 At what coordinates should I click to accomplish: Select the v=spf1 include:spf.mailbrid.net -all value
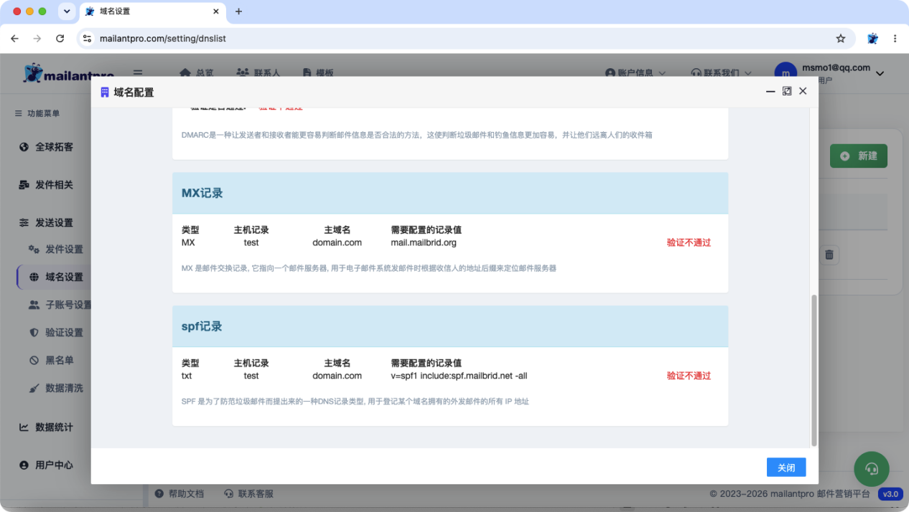pos(459,376)
